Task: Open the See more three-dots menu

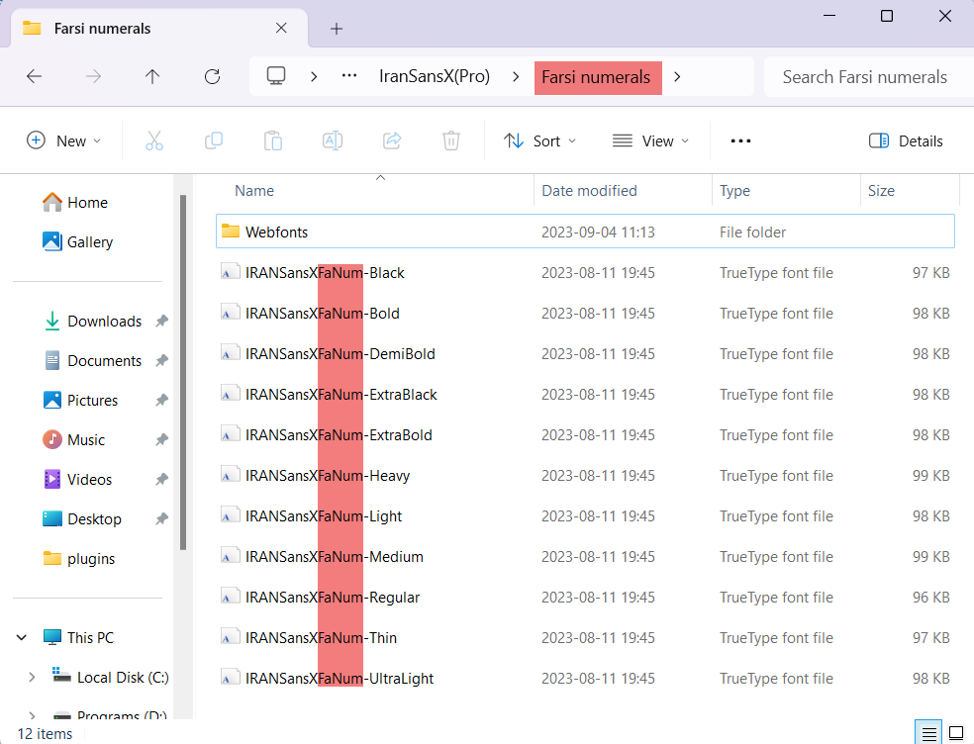Action: 740,140
